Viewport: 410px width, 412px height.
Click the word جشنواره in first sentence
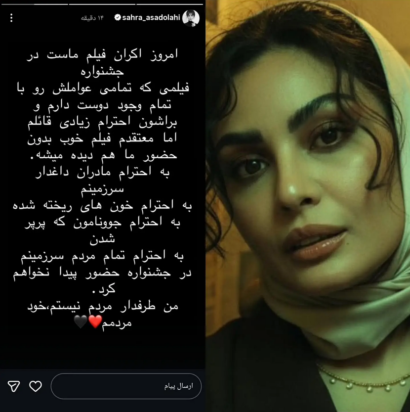(x=102, y=72)
